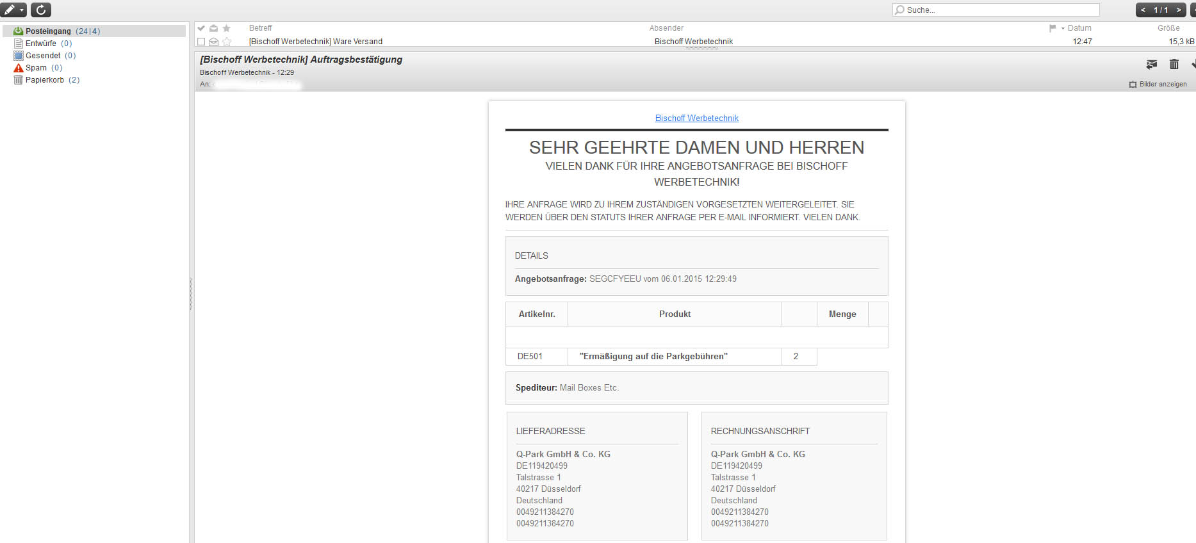The width and height of the screenshot is (1196, 543).
Task: Click the 12:47 date cell
Action: (1083, 42)
